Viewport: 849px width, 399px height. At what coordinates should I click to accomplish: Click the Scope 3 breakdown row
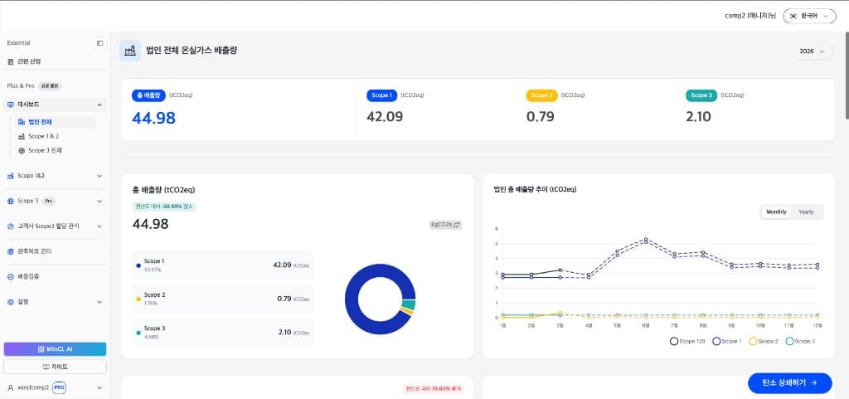pos(223,333)
